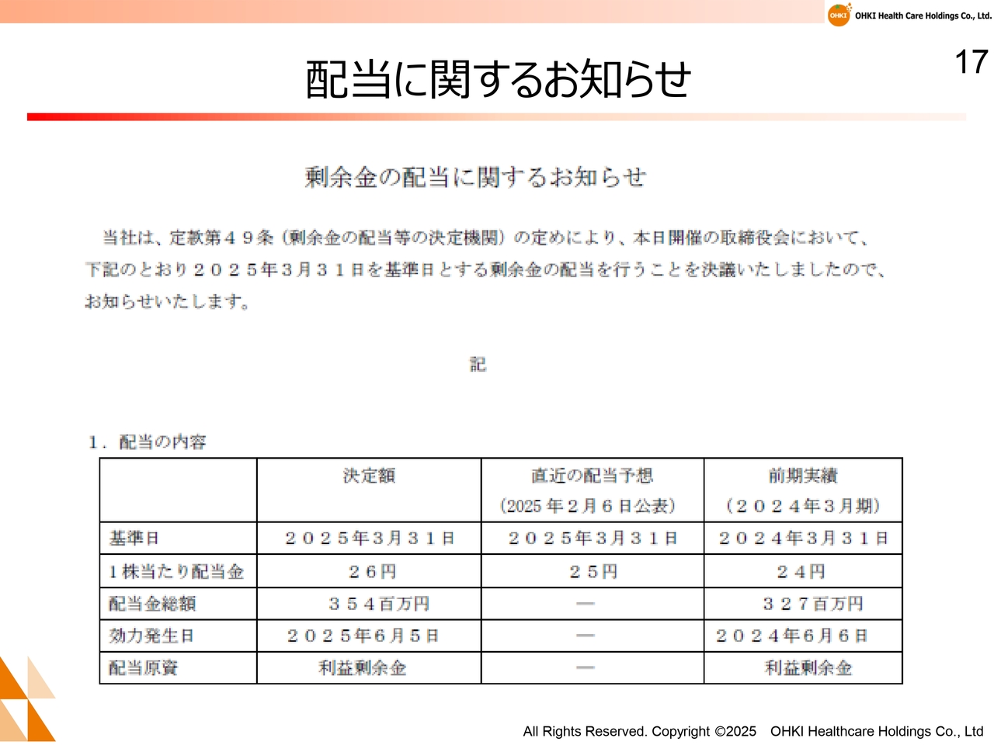This screenshot has height=745, width=994.
Task: Select the 配当原資 row label
Action: click(x=143, y=667)
